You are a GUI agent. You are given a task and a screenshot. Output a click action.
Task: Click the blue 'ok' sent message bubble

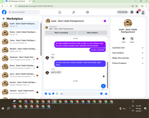point(103,86)
